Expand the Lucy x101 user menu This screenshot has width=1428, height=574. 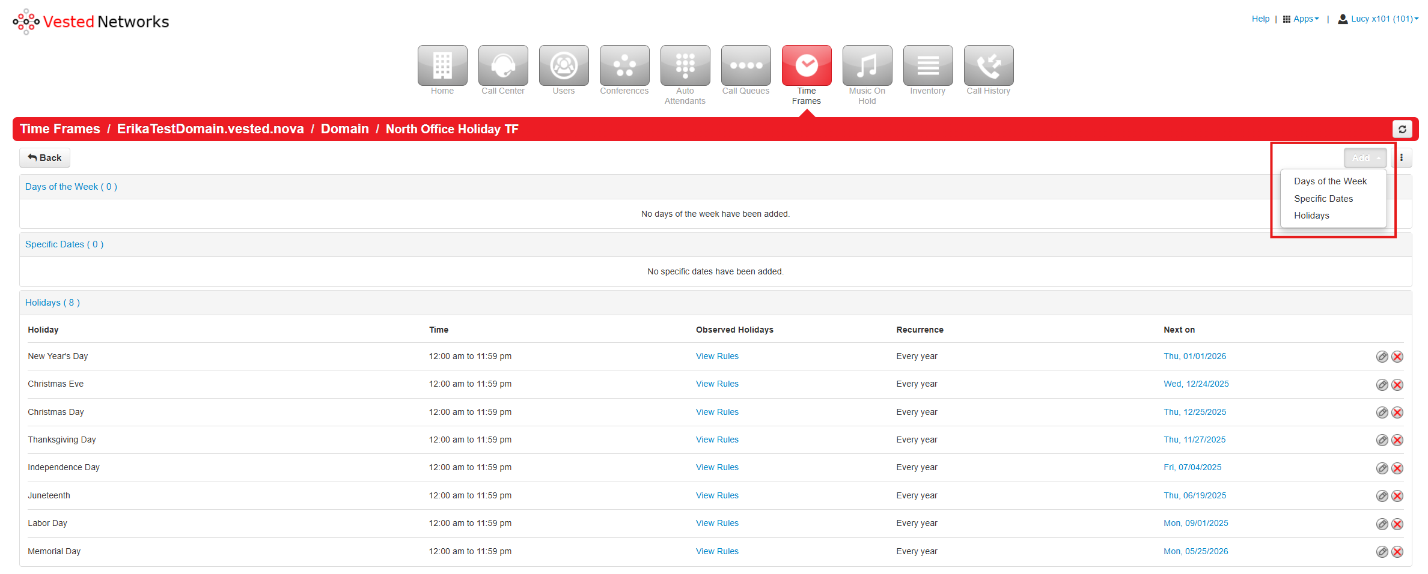pos(1379,19)
